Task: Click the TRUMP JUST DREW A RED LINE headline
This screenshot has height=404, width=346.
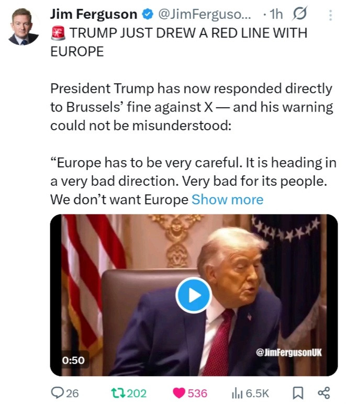Action: [179, 42]
